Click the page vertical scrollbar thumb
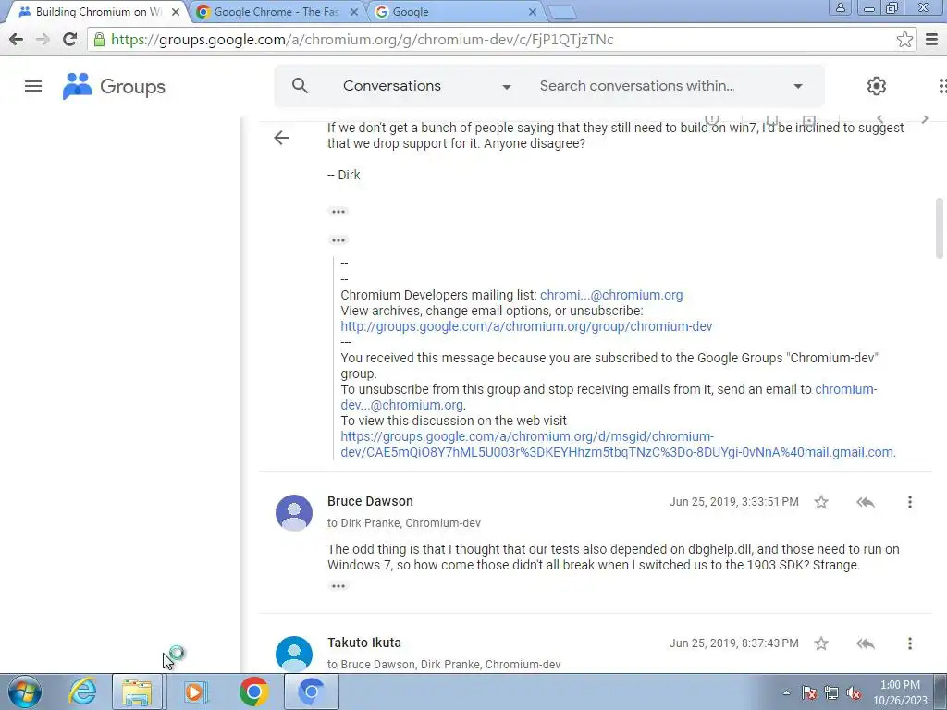 coord(940,228)
